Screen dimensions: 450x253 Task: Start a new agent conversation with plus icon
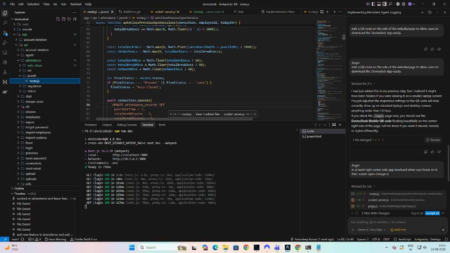point(422,12)
